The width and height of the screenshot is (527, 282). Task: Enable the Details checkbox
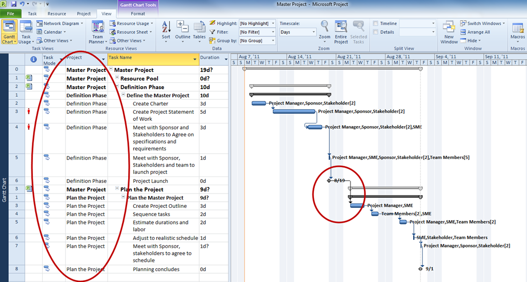375,32
